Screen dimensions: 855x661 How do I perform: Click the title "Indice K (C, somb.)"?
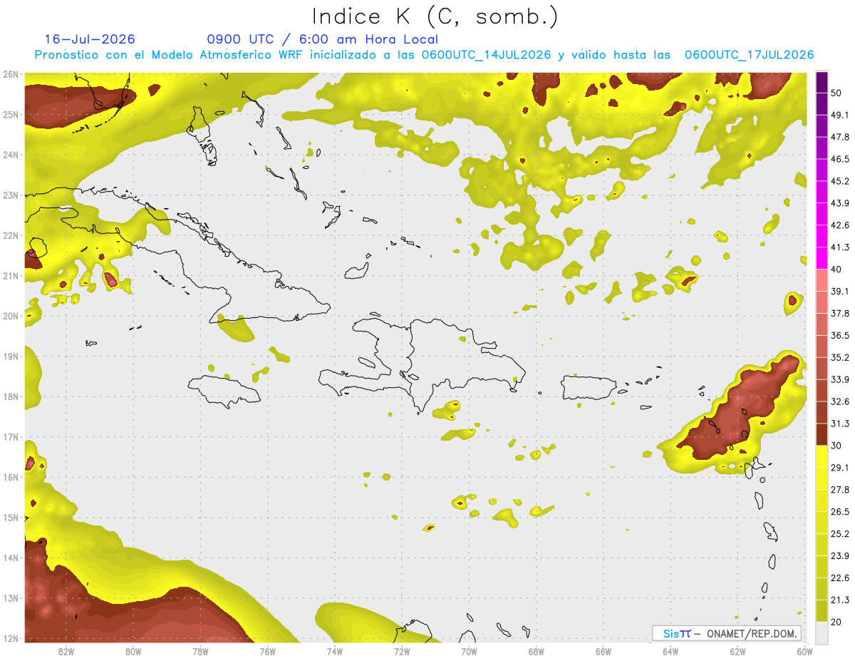[435, 17]
